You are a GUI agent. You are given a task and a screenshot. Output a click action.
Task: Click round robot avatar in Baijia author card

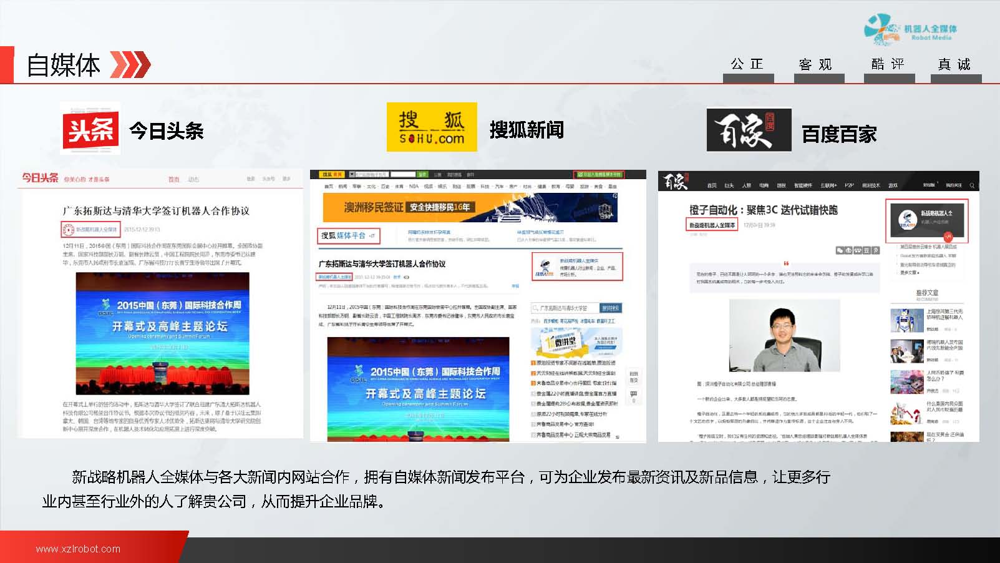907,219
